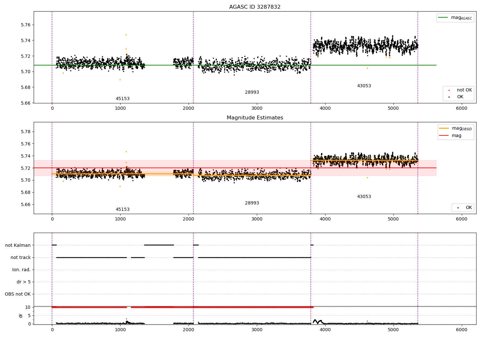Click obsid label 43053 in Magnitude Estimates plot
The width and height of the screenshot is (481, 337).
pyautogui.click(x=364, y=196)
